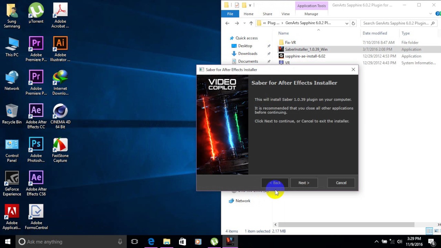Select SaberInstaller_1.0.39_Win file

point(306,49)
